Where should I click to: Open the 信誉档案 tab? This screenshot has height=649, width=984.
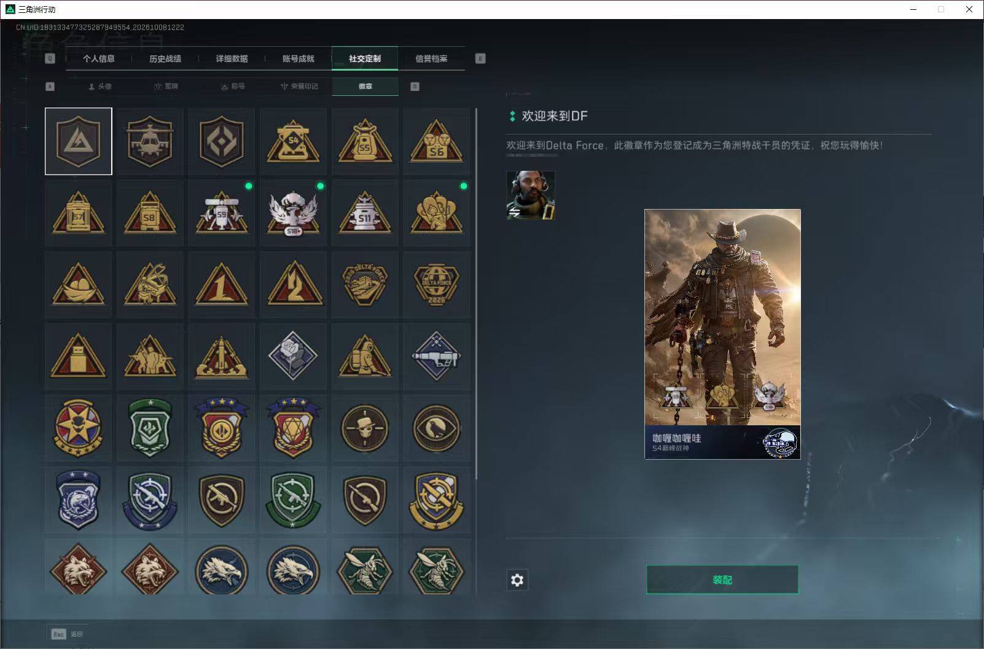431,58
